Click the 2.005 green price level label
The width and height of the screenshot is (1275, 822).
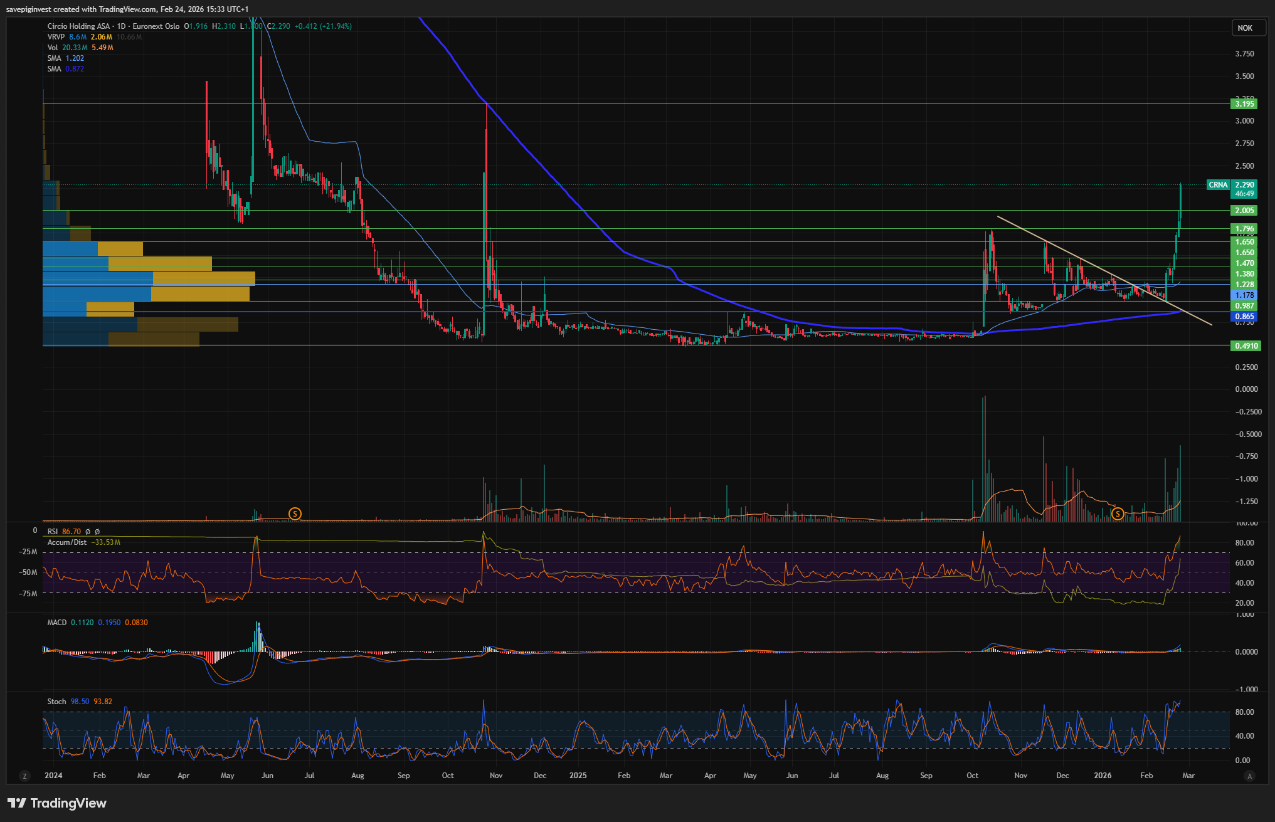(1244, 211)
